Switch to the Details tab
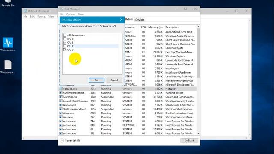This screenshot has width=274, height=154. point(129,19)
